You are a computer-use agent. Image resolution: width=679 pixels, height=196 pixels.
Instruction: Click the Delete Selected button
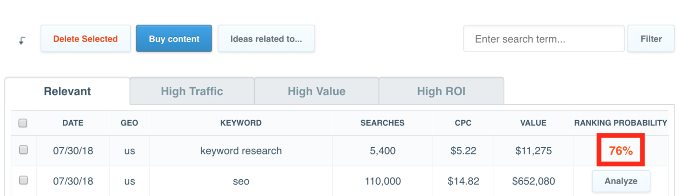point(85,39)
